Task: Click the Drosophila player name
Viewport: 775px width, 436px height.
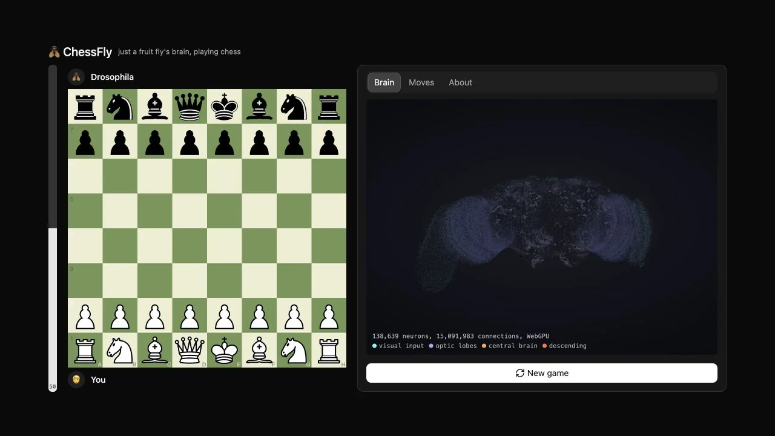Action: pyautogui.click(x=112, y=77)
